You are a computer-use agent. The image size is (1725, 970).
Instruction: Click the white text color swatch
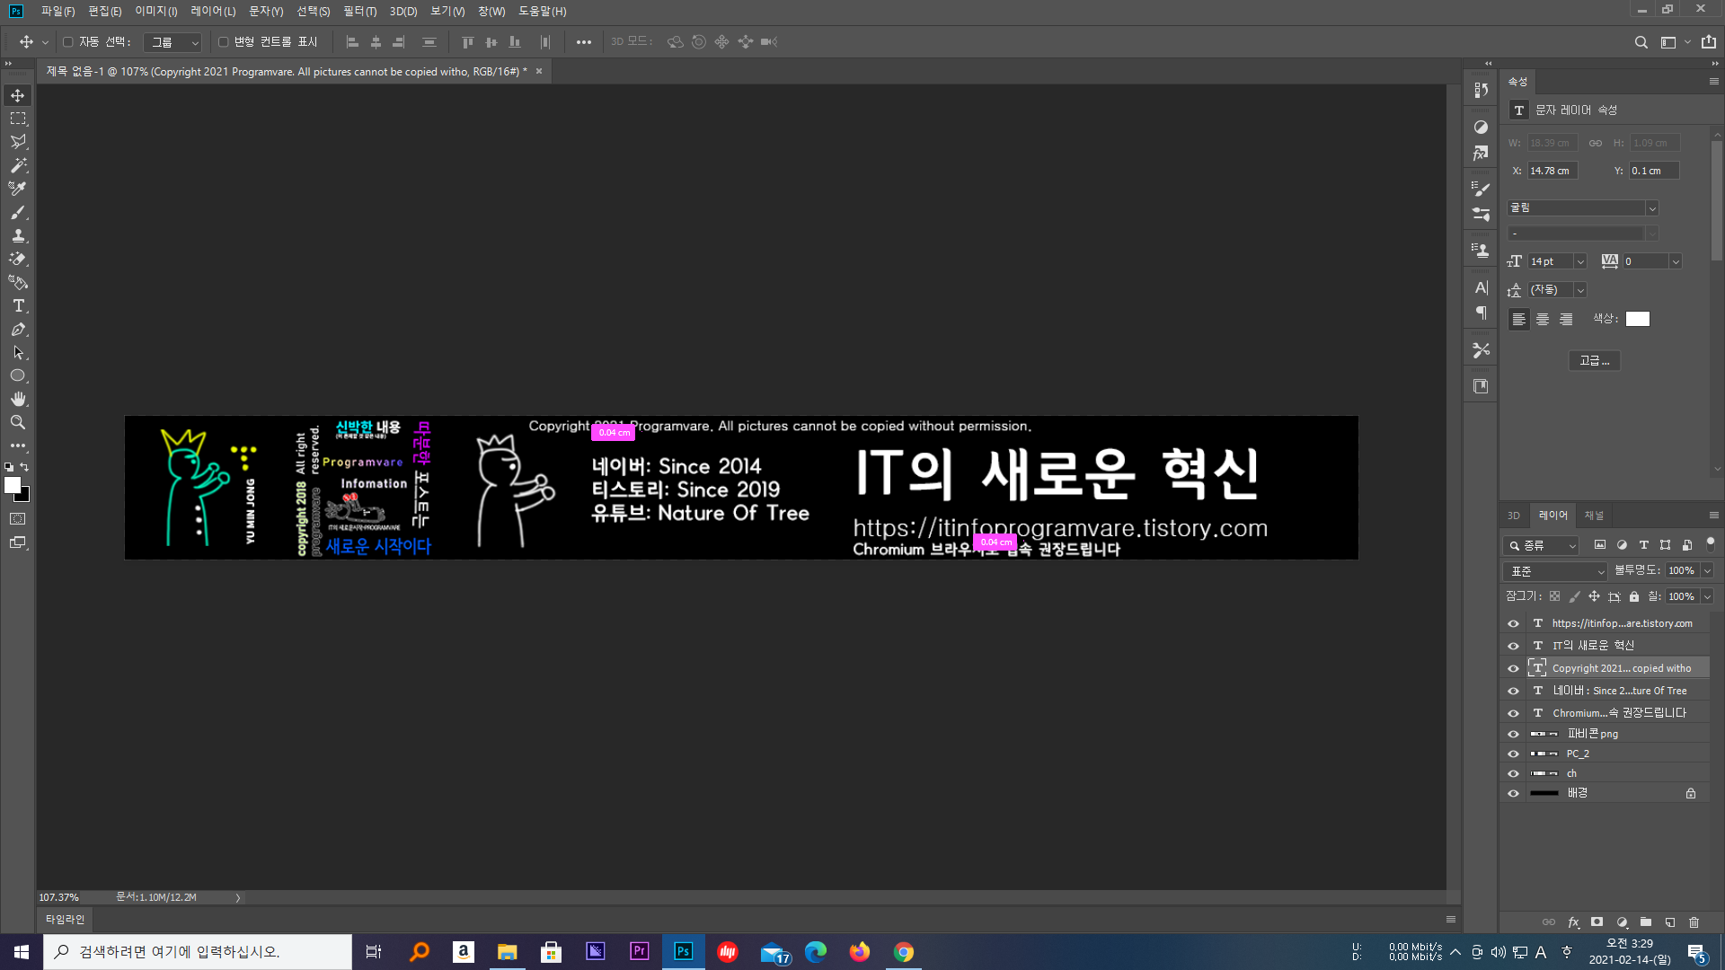pos(1637,319)
